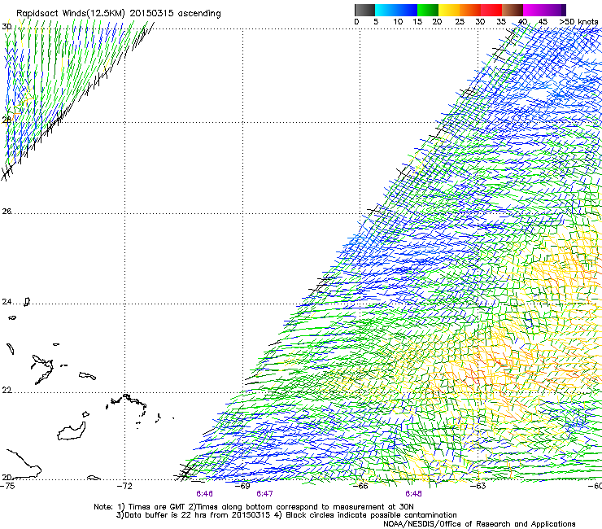The width and height of the screenshot is (602, 529).
Task: Click the latitude label '24'
Action: (x=7, y=302)
